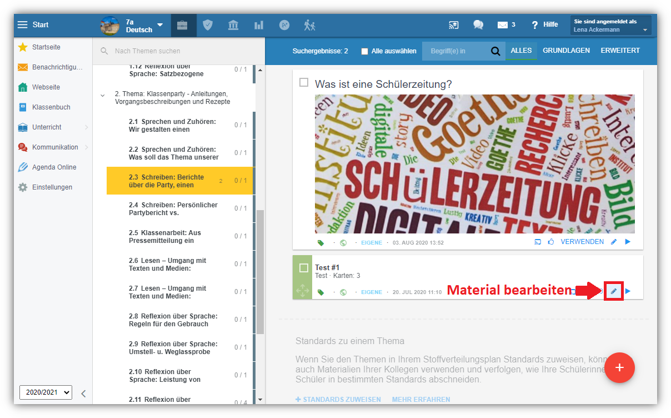
Task: Play the Test #1 material
Action: pyautogui.click(x=628, y=291)
